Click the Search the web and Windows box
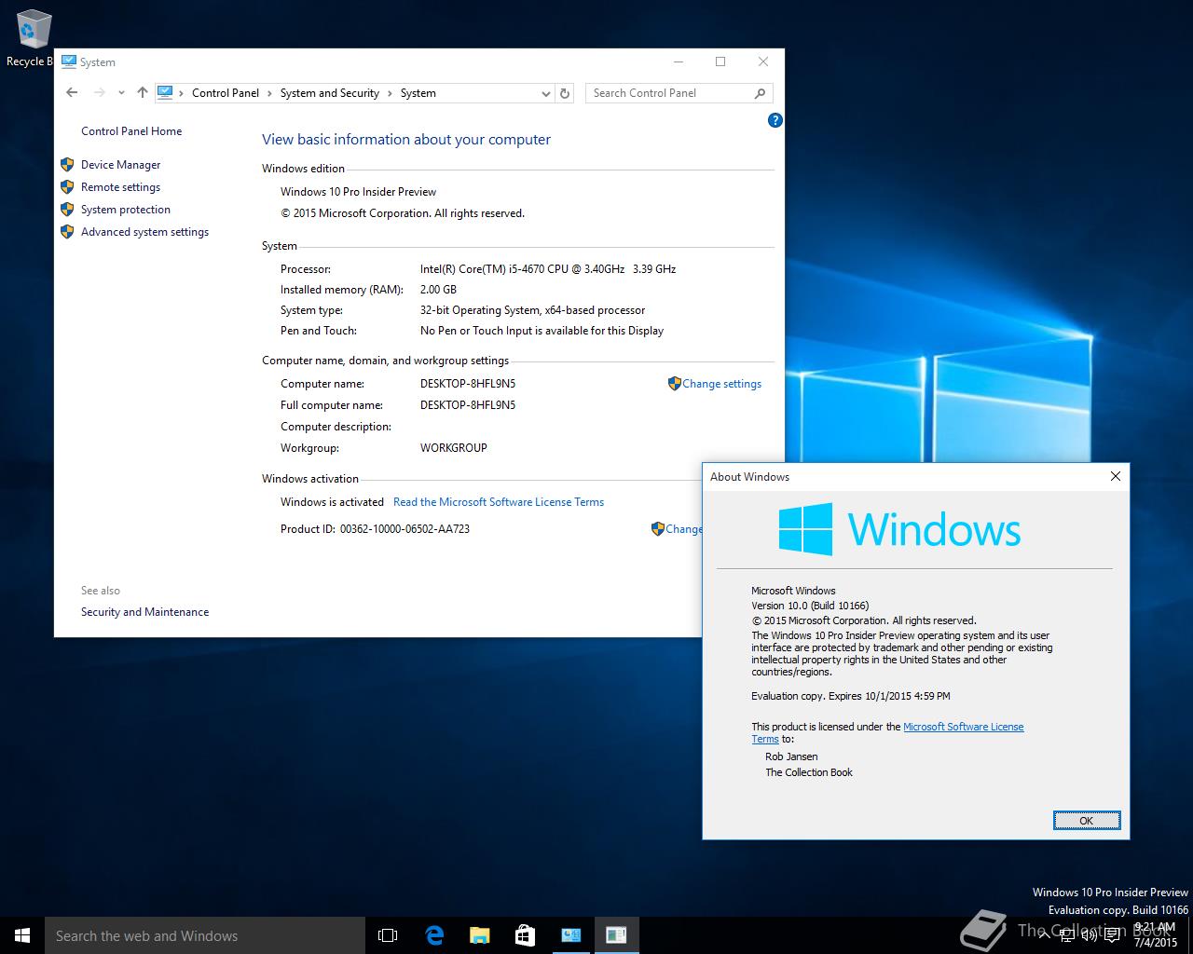The height and width of the screenshot is (954, 1193). (205, 935)
